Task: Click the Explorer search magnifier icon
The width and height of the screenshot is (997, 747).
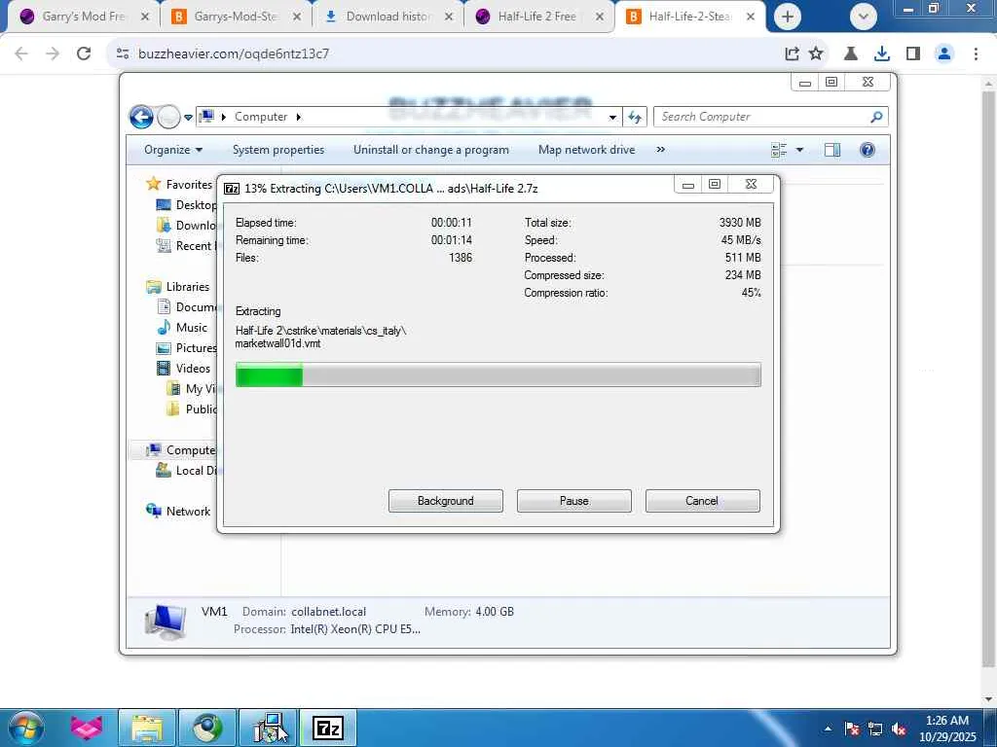Action: (876, 117)
